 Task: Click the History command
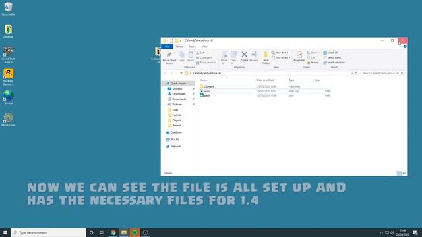click(x=313, y=63)
